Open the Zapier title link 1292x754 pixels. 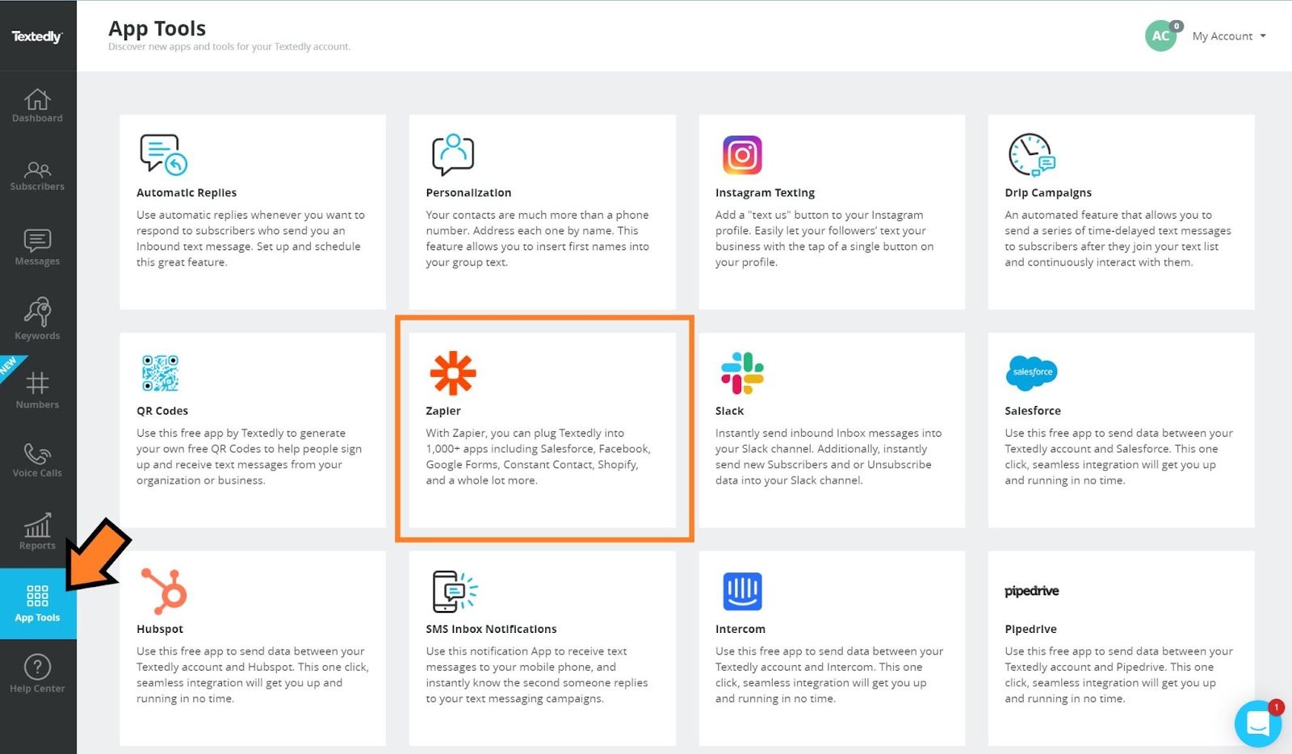(x=443, y=411)
